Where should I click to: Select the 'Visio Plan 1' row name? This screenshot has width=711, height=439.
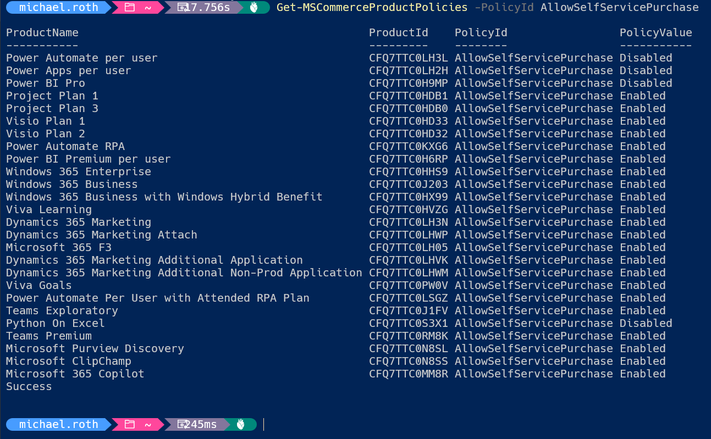point(46,121)
